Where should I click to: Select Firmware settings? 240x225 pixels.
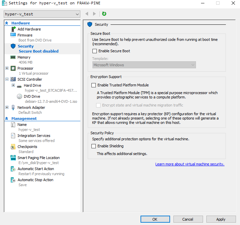click(x=25, y=35)
